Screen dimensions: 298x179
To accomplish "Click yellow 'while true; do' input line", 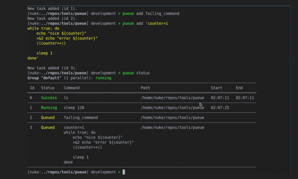I will [x=43, y=29].
